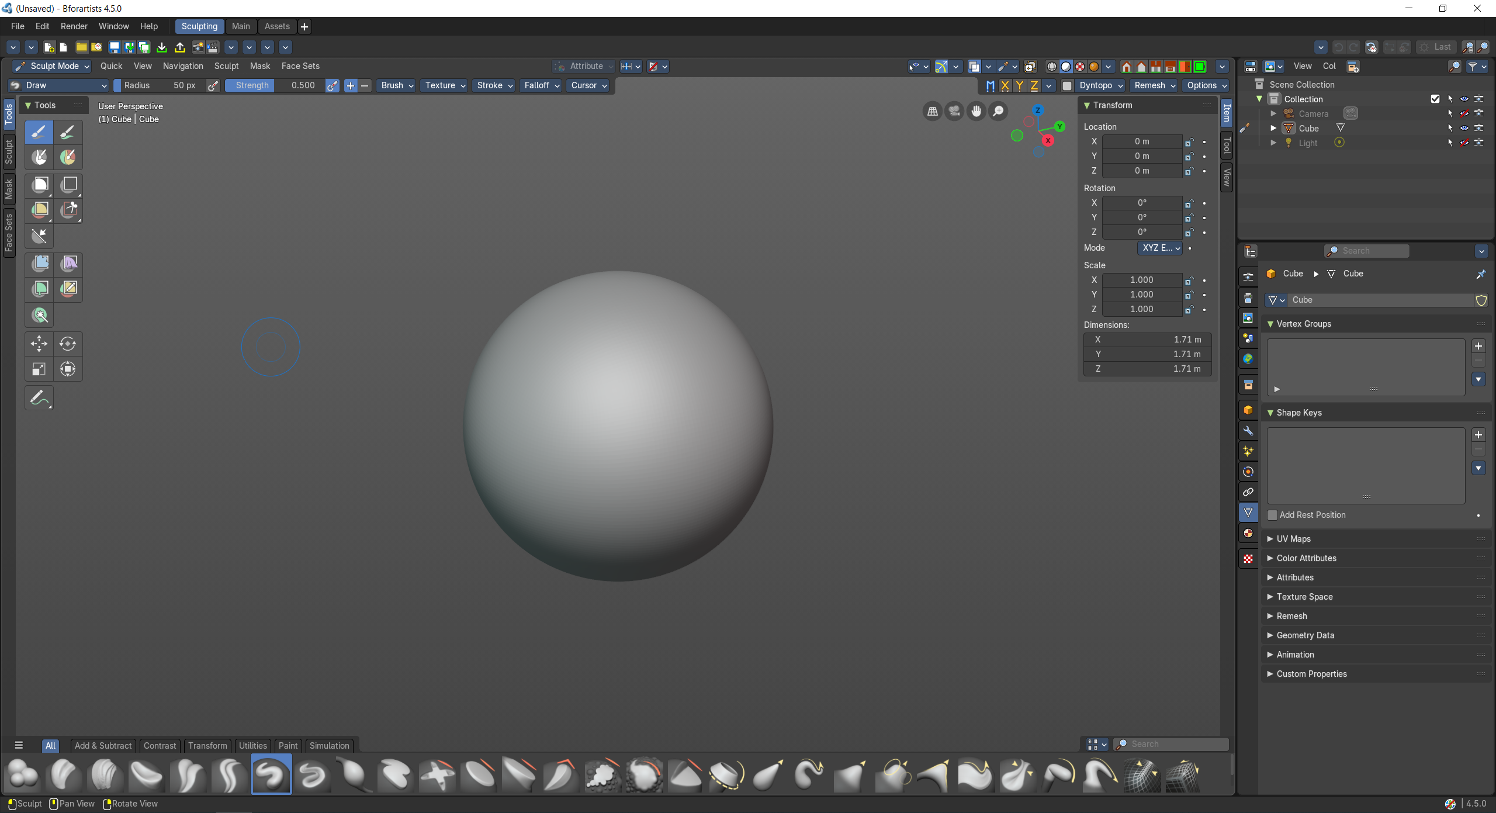Open the Sculpt Mode dropdown
The height and width of the screenshot is (813, 1496).
pos(51,66)
